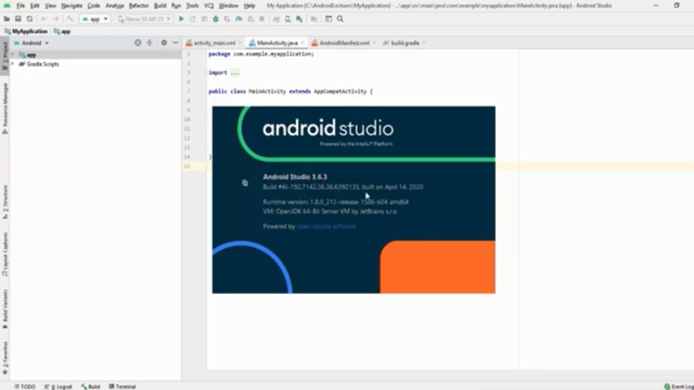Click the Scroll from Source target icon

click(138, 43)
